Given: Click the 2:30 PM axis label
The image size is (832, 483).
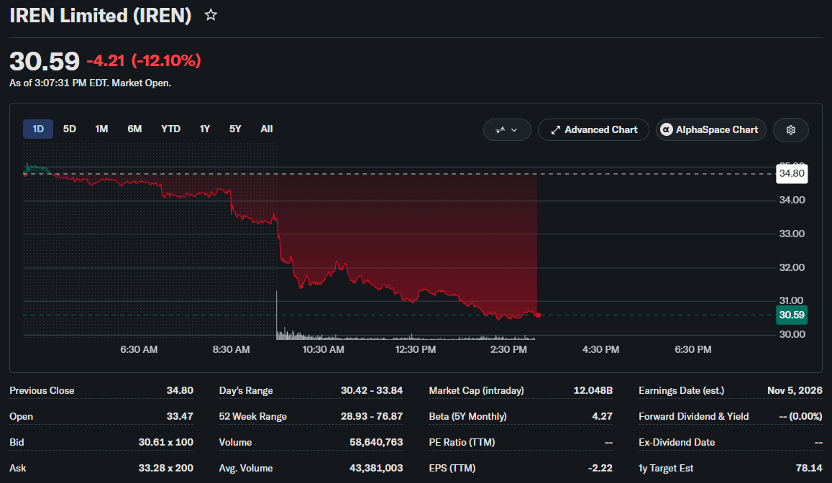Looking at the screenshot, I should click(508, 349).
